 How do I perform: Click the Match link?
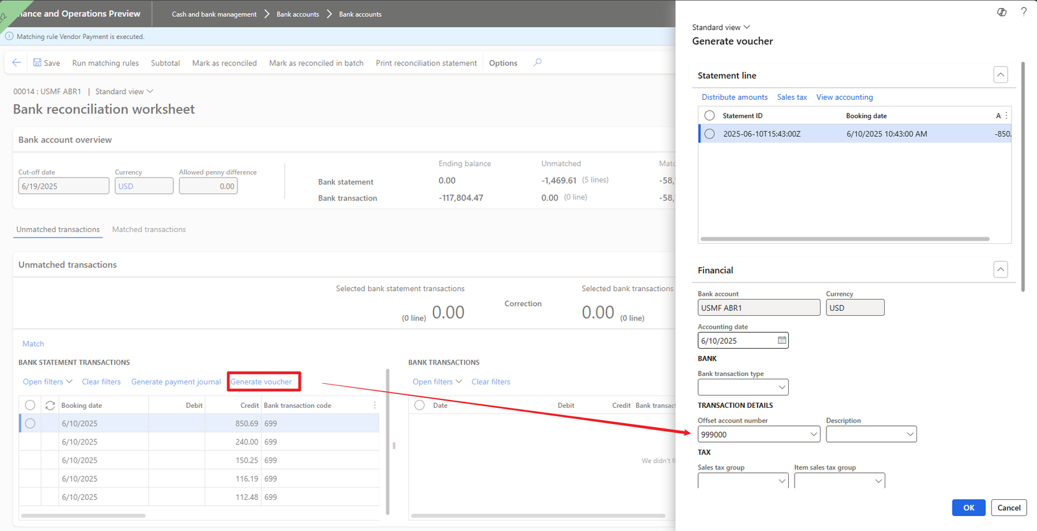[33, 344]
